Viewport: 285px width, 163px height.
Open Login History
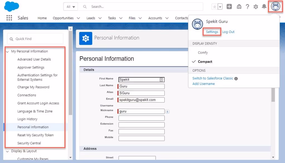click(x=28, y=119)
